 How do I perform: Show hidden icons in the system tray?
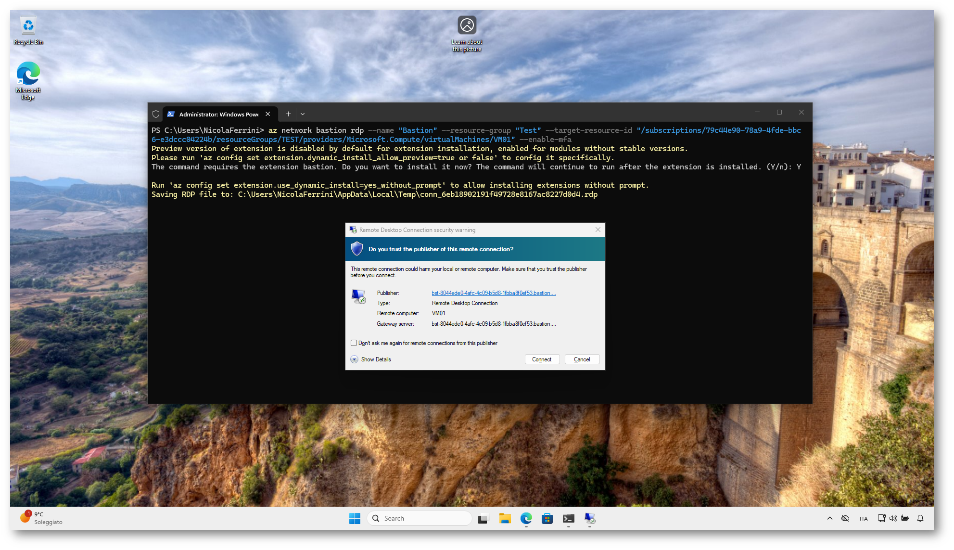829,518
